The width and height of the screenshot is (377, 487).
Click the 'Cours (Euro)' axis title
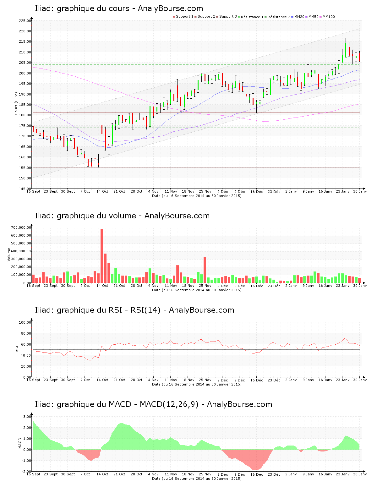(16, 103)
